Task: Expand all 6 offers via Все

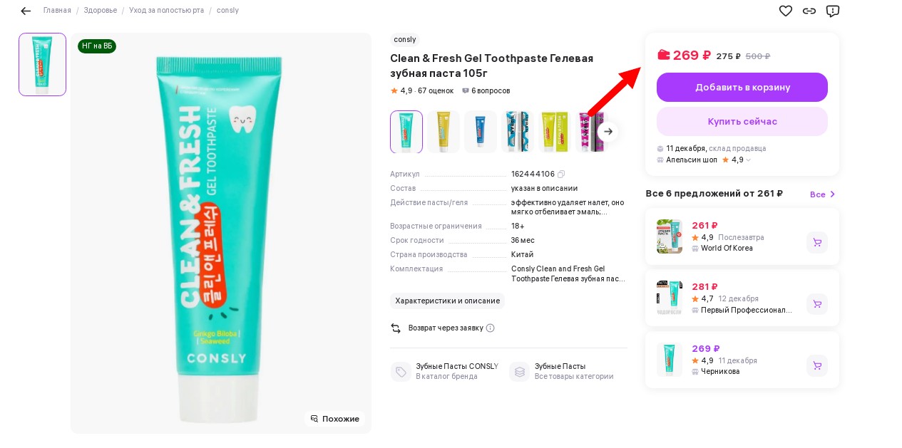Action: (x=822, y=194)
